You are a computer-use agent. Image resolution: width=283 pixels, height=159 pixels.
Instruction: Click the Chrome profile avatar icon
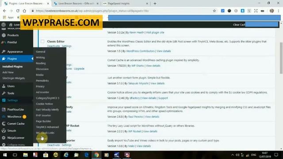coord(272,11)
